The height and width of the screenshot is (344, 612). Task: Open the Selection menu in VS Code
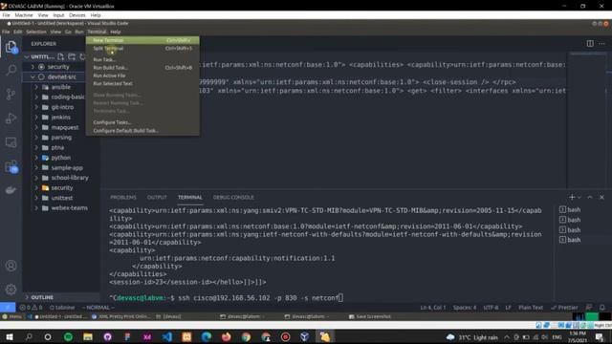[x=36, y=32]
